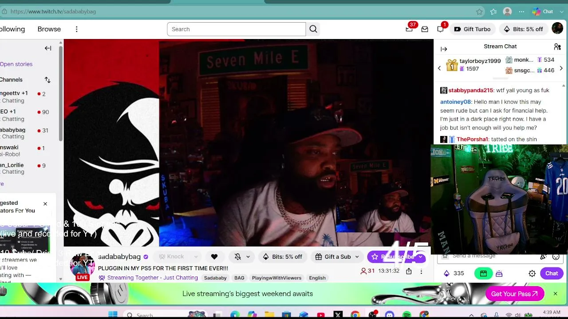Image resolution: width=568 pixels, height=319 pixels.
Task: Expand the Resubscribe dropdown arrow
Action: (x=420, y=257)
